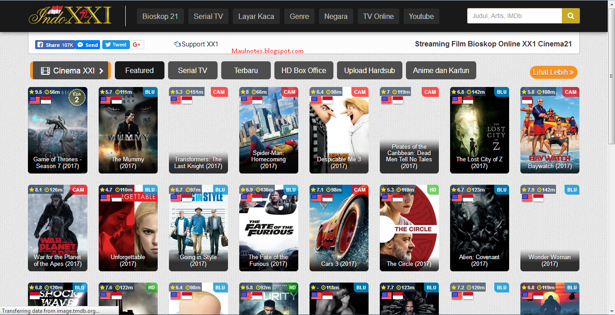The width and height of the screenshot is (615, 315).
Task: Open The Circle (2017) poster
Action: [x=409, y=228]
